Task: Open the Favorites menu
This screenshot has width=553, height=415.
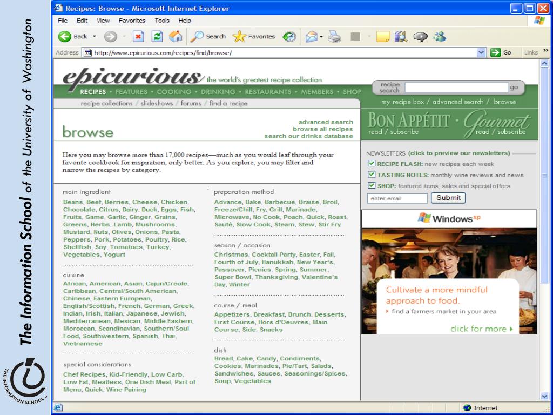Action: [x=132, y=21]
